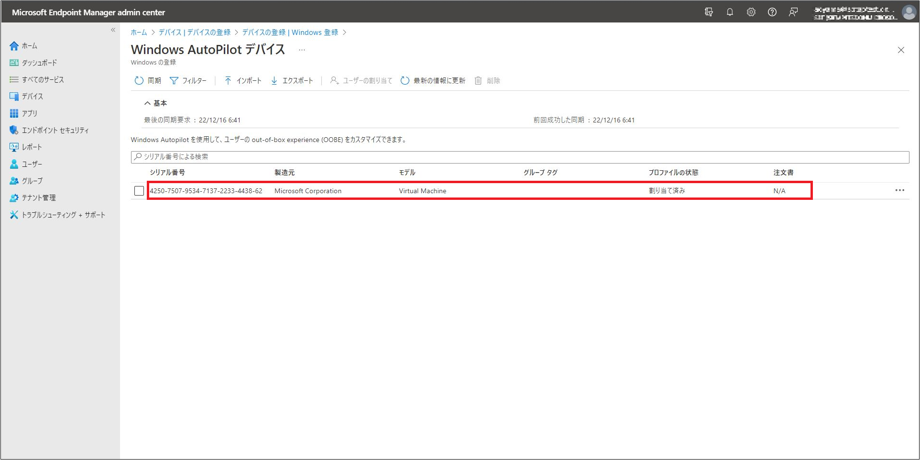
Task: Collapse the left navigation sidebar
Action: [113, 30]
